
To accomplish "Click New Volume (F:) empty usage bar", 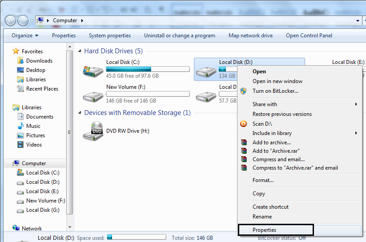I will coord(148,94).
